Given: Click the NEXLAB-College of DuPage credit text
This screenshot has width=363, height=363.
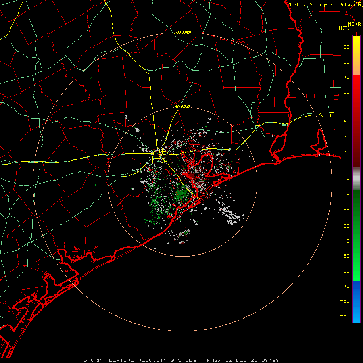Looking at the screenshot, I should coord(323,4).
